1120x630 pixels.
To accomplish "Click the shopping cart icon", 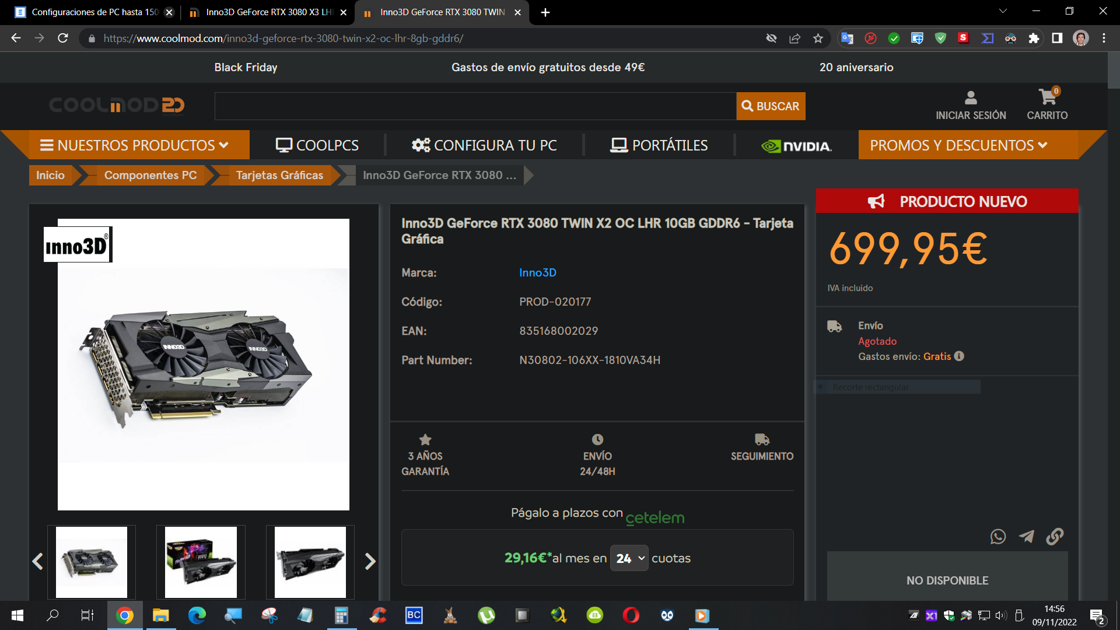I will (x=1047, y=97).
